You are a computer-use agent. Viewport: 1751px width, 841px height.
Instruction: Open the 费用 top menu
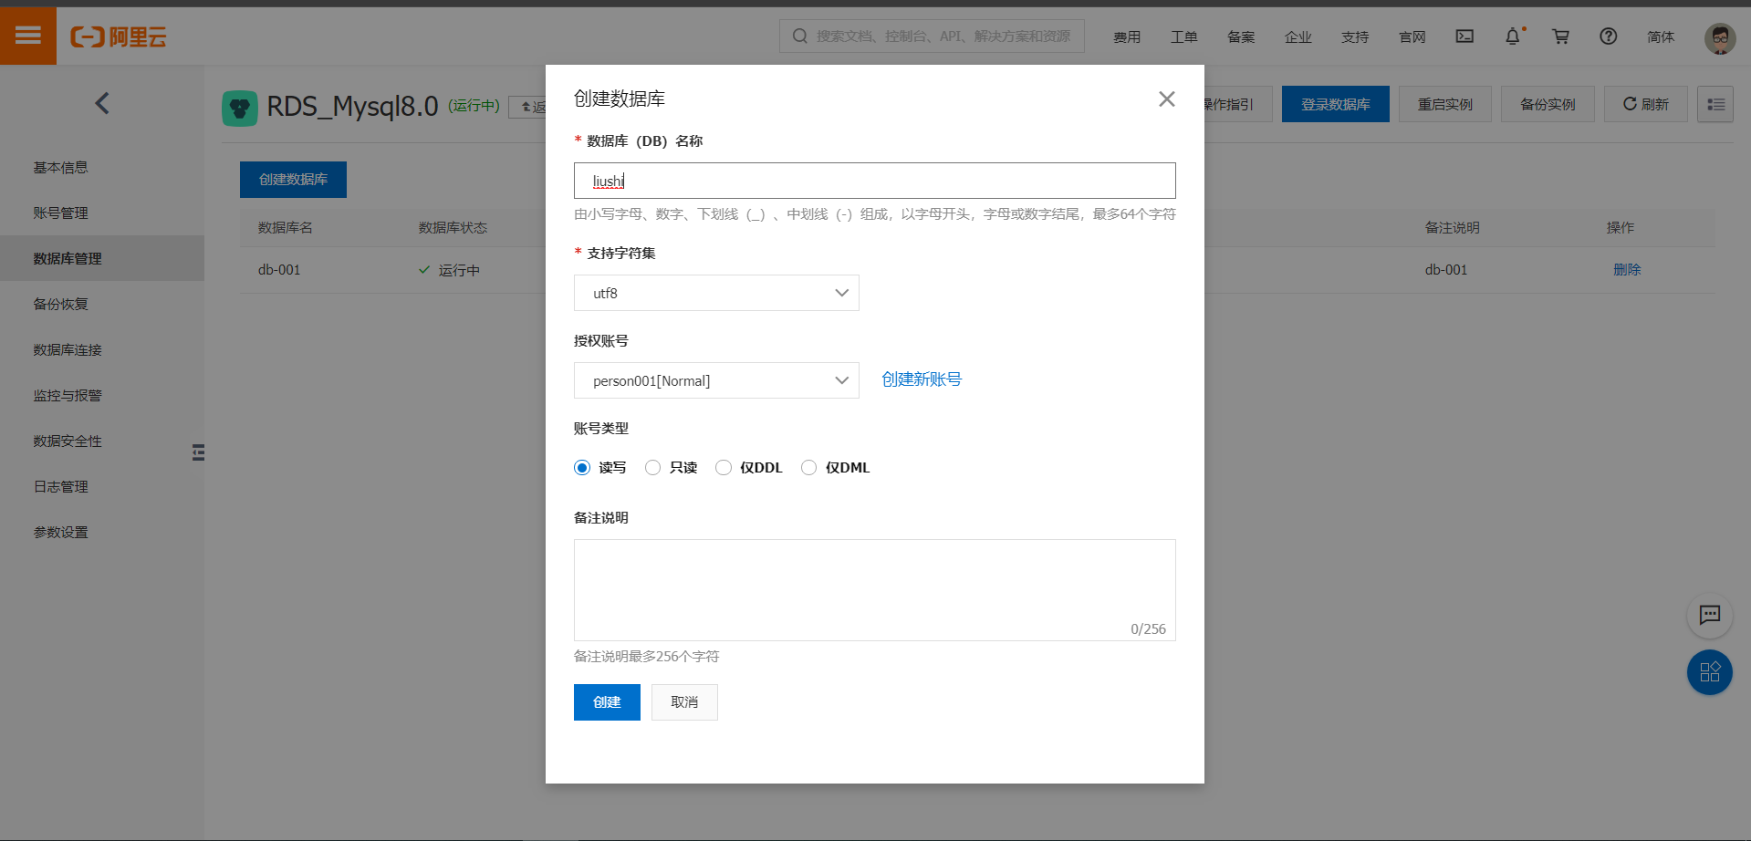click(1127, 36)
